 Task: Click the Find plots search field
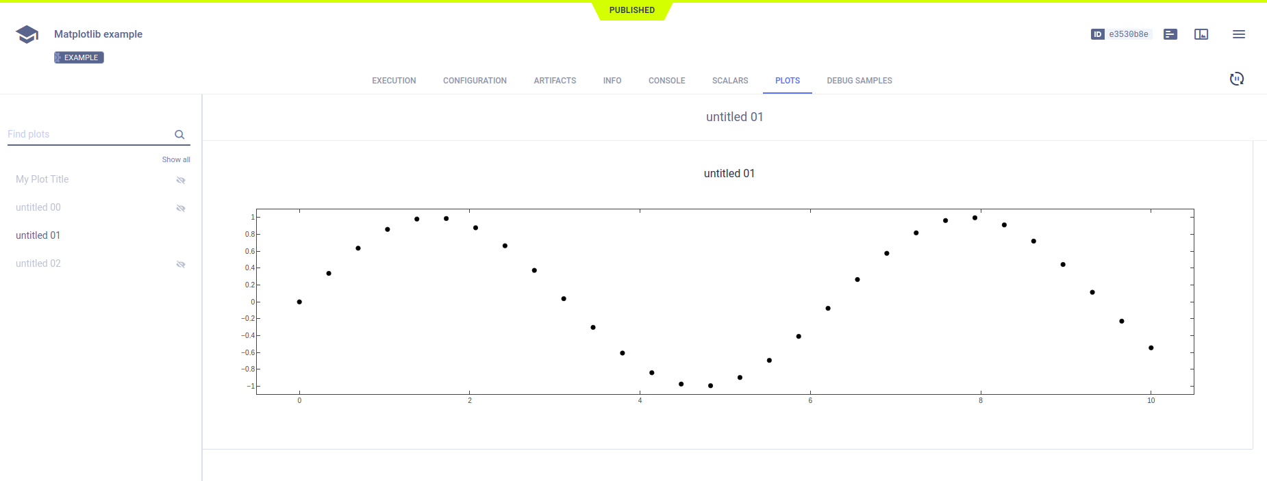pyautogui.click(x=89, y=134)
